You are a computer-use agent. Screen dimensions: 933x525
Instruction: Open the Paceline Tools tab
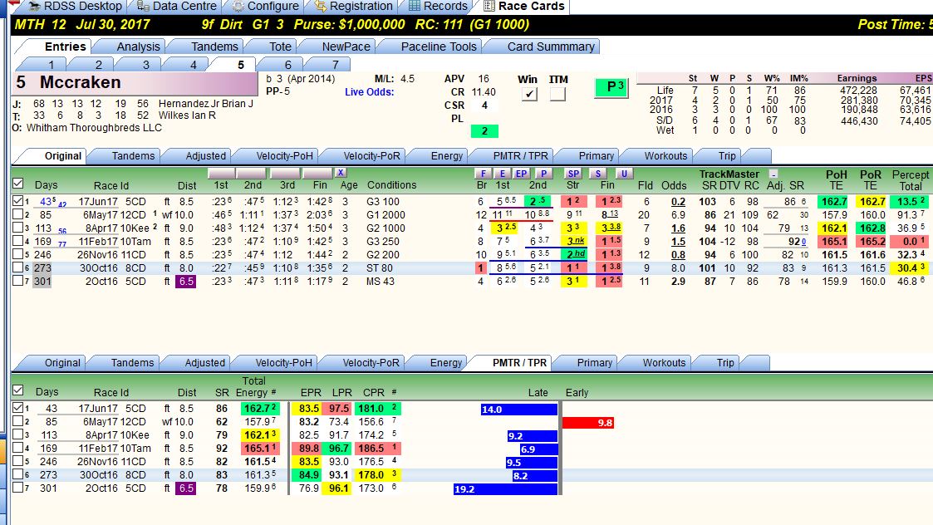coord(439,47)
